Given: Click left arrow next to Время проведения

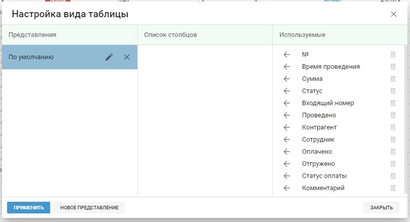Looking at the screenshot, I should (287, 67).
